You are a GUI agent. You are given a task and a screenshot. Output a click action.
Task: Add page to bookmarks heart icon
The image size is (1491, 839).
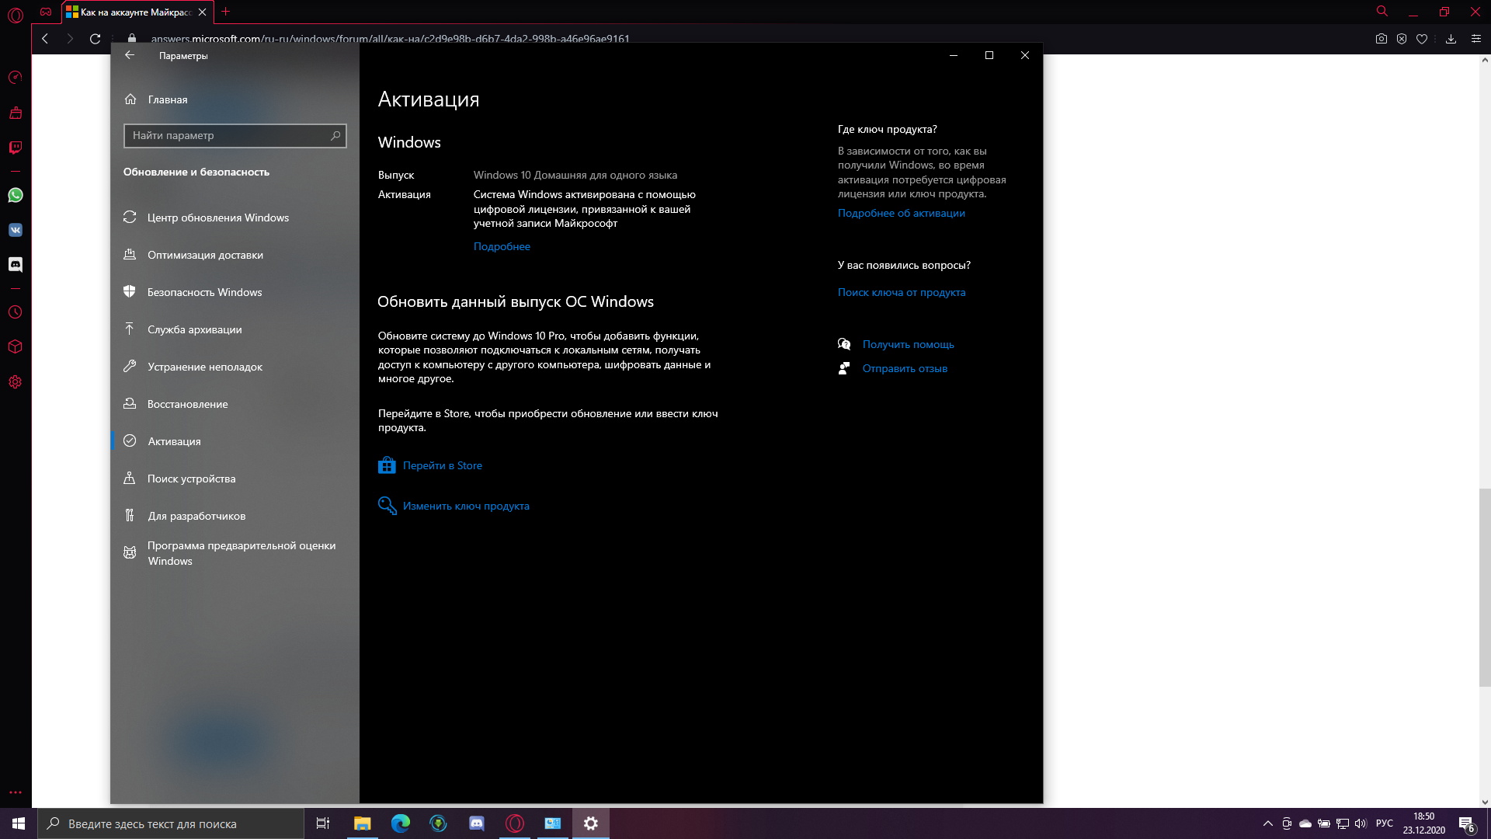click(1422, 39)
